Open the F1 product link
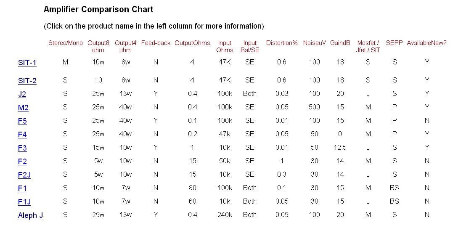 tap(22, 188)
